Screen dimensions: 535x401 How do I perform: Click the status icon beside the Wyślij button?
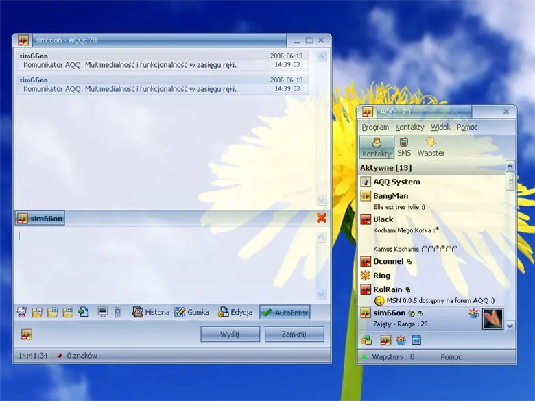pos(27,335)
